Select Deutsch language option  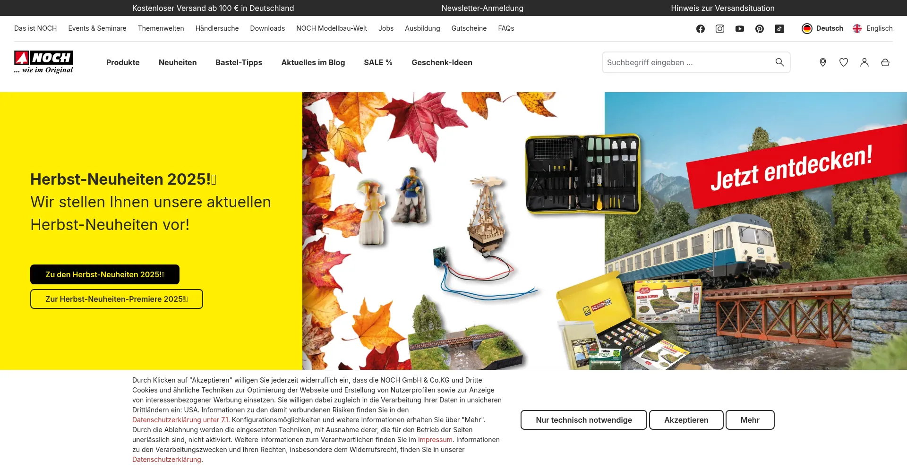[x=822, y=28]
